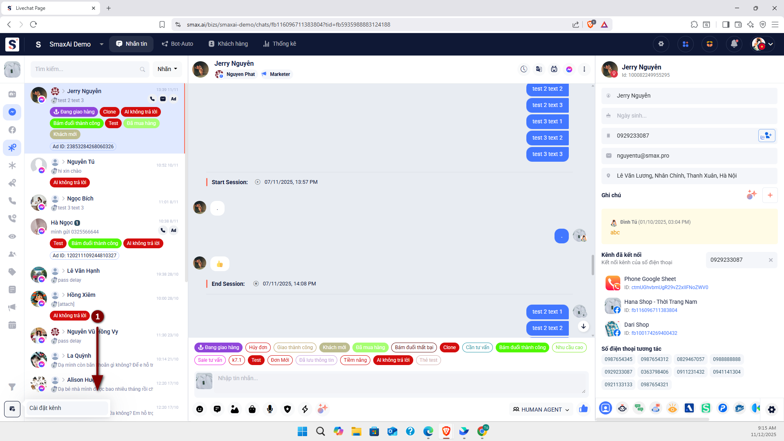Click the image attachment icon
This screenshot has width=784, height=441.
point(235,409)
